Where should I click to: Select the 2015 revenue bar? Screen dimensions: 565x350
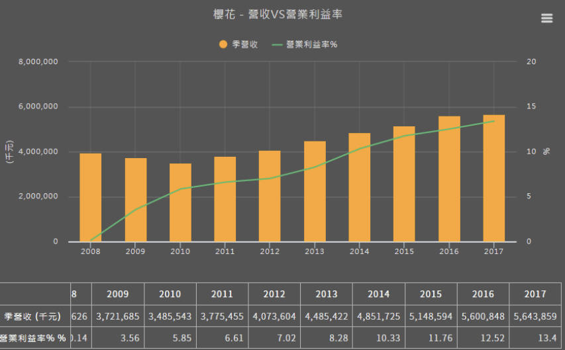pos(404,184)
